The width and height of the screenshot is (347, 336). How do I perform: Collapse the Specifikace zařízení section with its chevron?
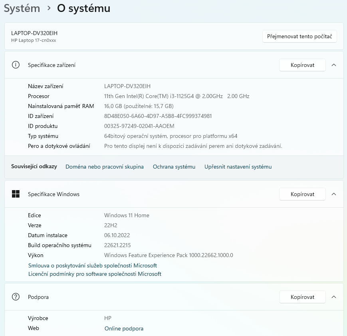(x=334, y=65)
